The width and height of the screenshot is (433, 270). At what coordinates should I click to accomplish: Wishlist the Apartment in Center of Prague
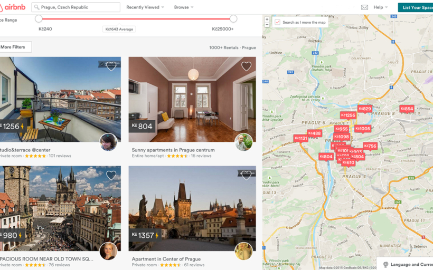coord(246,175)
